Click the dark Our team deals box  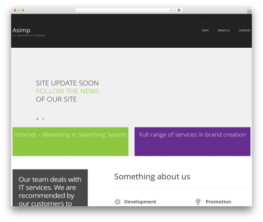50,188
